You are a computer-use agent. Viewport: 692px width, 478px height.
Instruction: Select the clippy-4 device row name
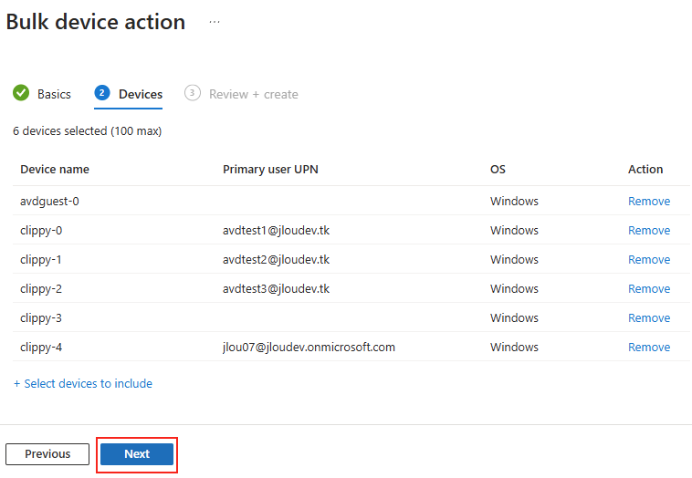coord(41,348)
